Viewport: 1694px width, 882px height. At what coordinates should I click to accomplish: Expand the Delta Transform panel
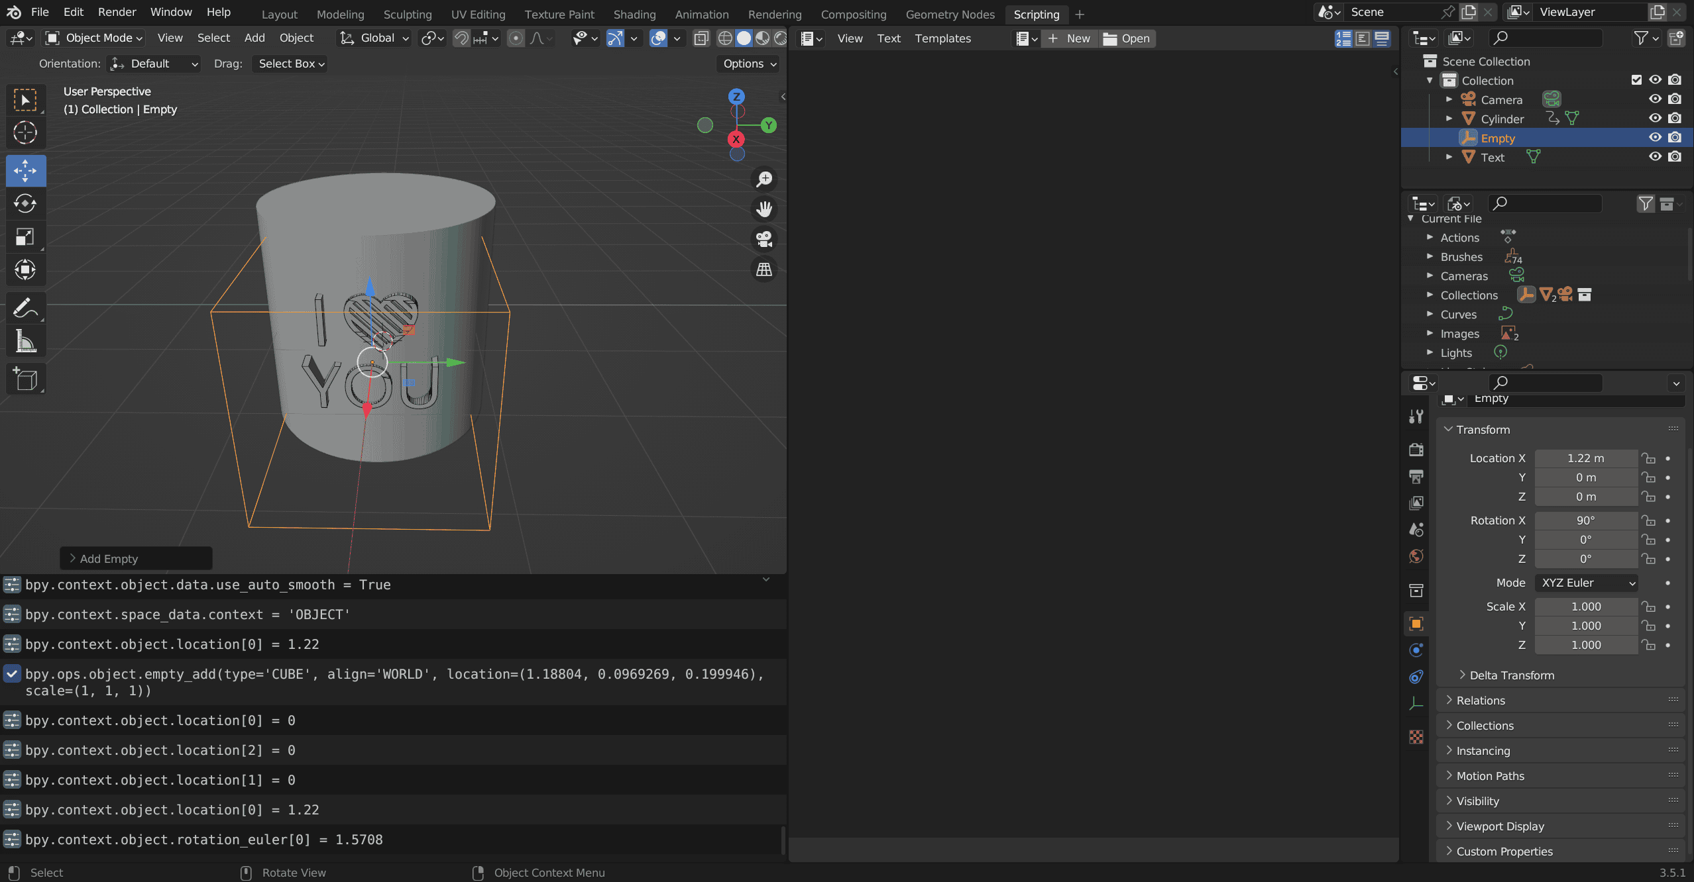click(x=1511, y=675)
